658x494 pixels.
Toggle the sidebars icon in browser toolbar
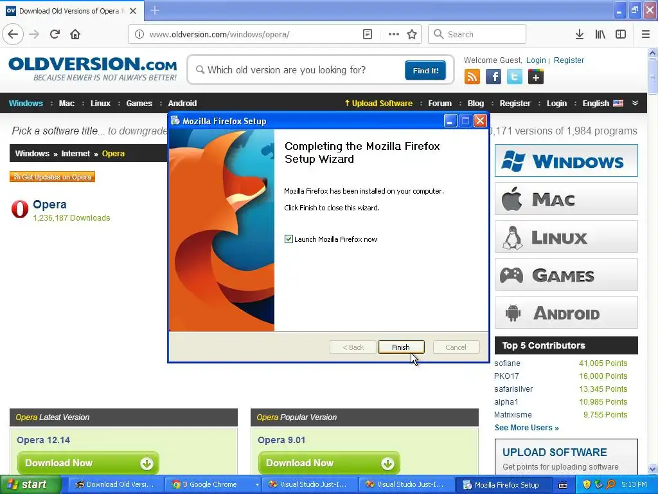click(x=621, y=34)
